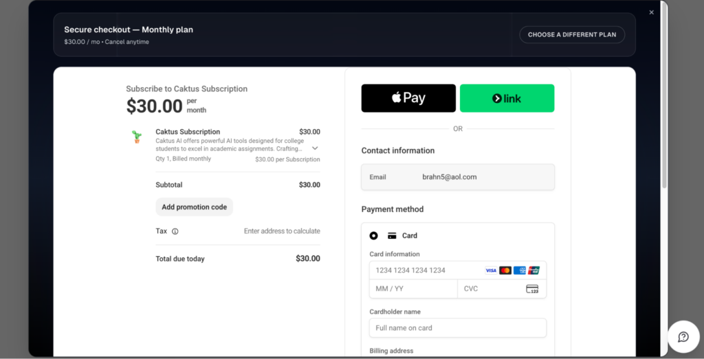This screenshot has height=359, width=704.
Task: Select the Card payment radio button
Action: (x=373, y=235)
